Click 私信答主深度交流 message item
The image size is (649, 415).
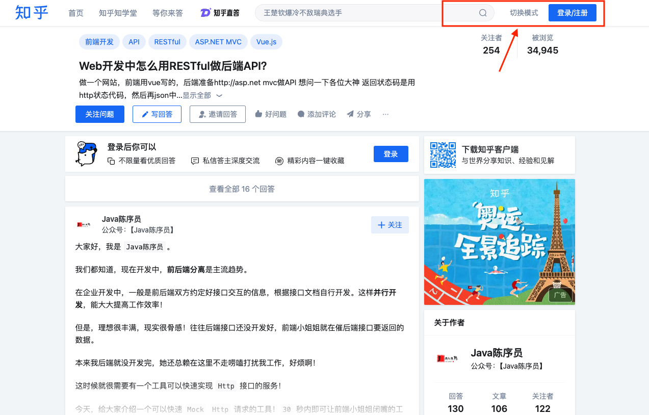(x=225, y=161)
